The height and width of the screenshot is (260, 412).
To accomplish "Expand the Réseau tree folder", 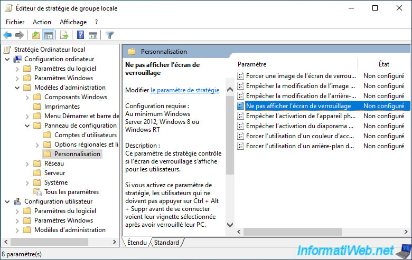I will [x=27, y=163].
